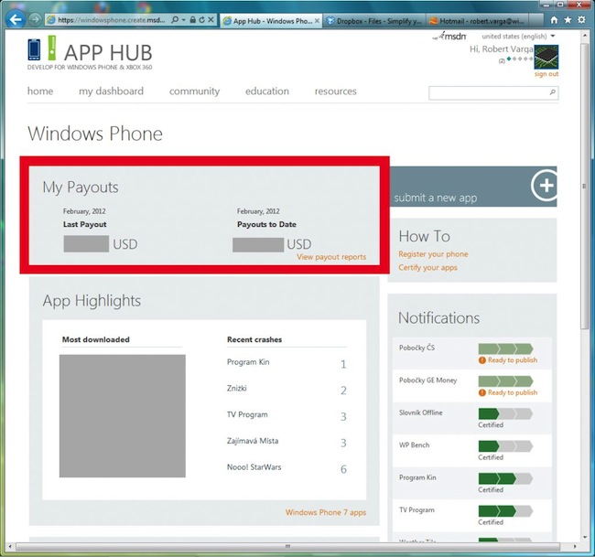Open the browser Tools gear icon
The width and height of the screenshot is (595, 557).
pyautogui.click(x=581, y=20)
